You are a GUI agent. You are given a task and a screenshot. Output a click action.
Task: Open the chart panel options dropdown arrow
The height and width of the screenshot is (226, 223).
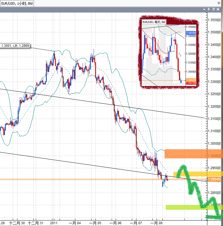[204, 9]
